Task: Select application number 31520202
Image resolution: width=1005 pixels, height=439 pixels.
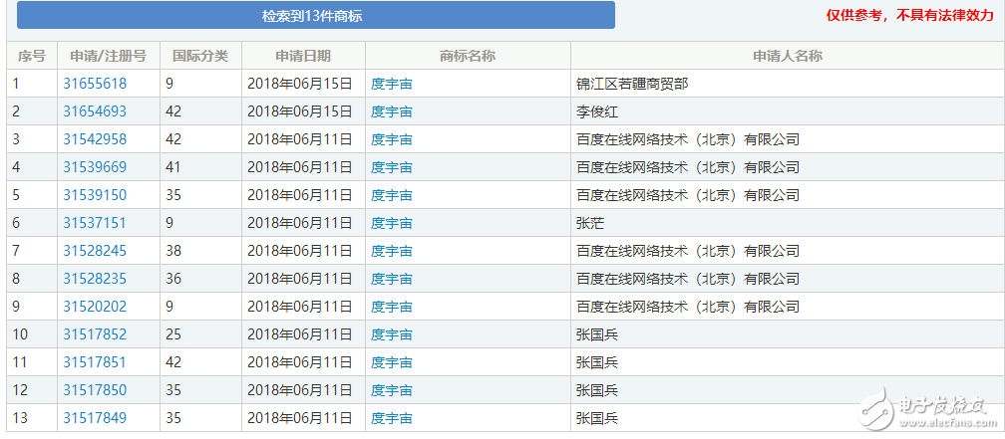Action: pos(95,307)
